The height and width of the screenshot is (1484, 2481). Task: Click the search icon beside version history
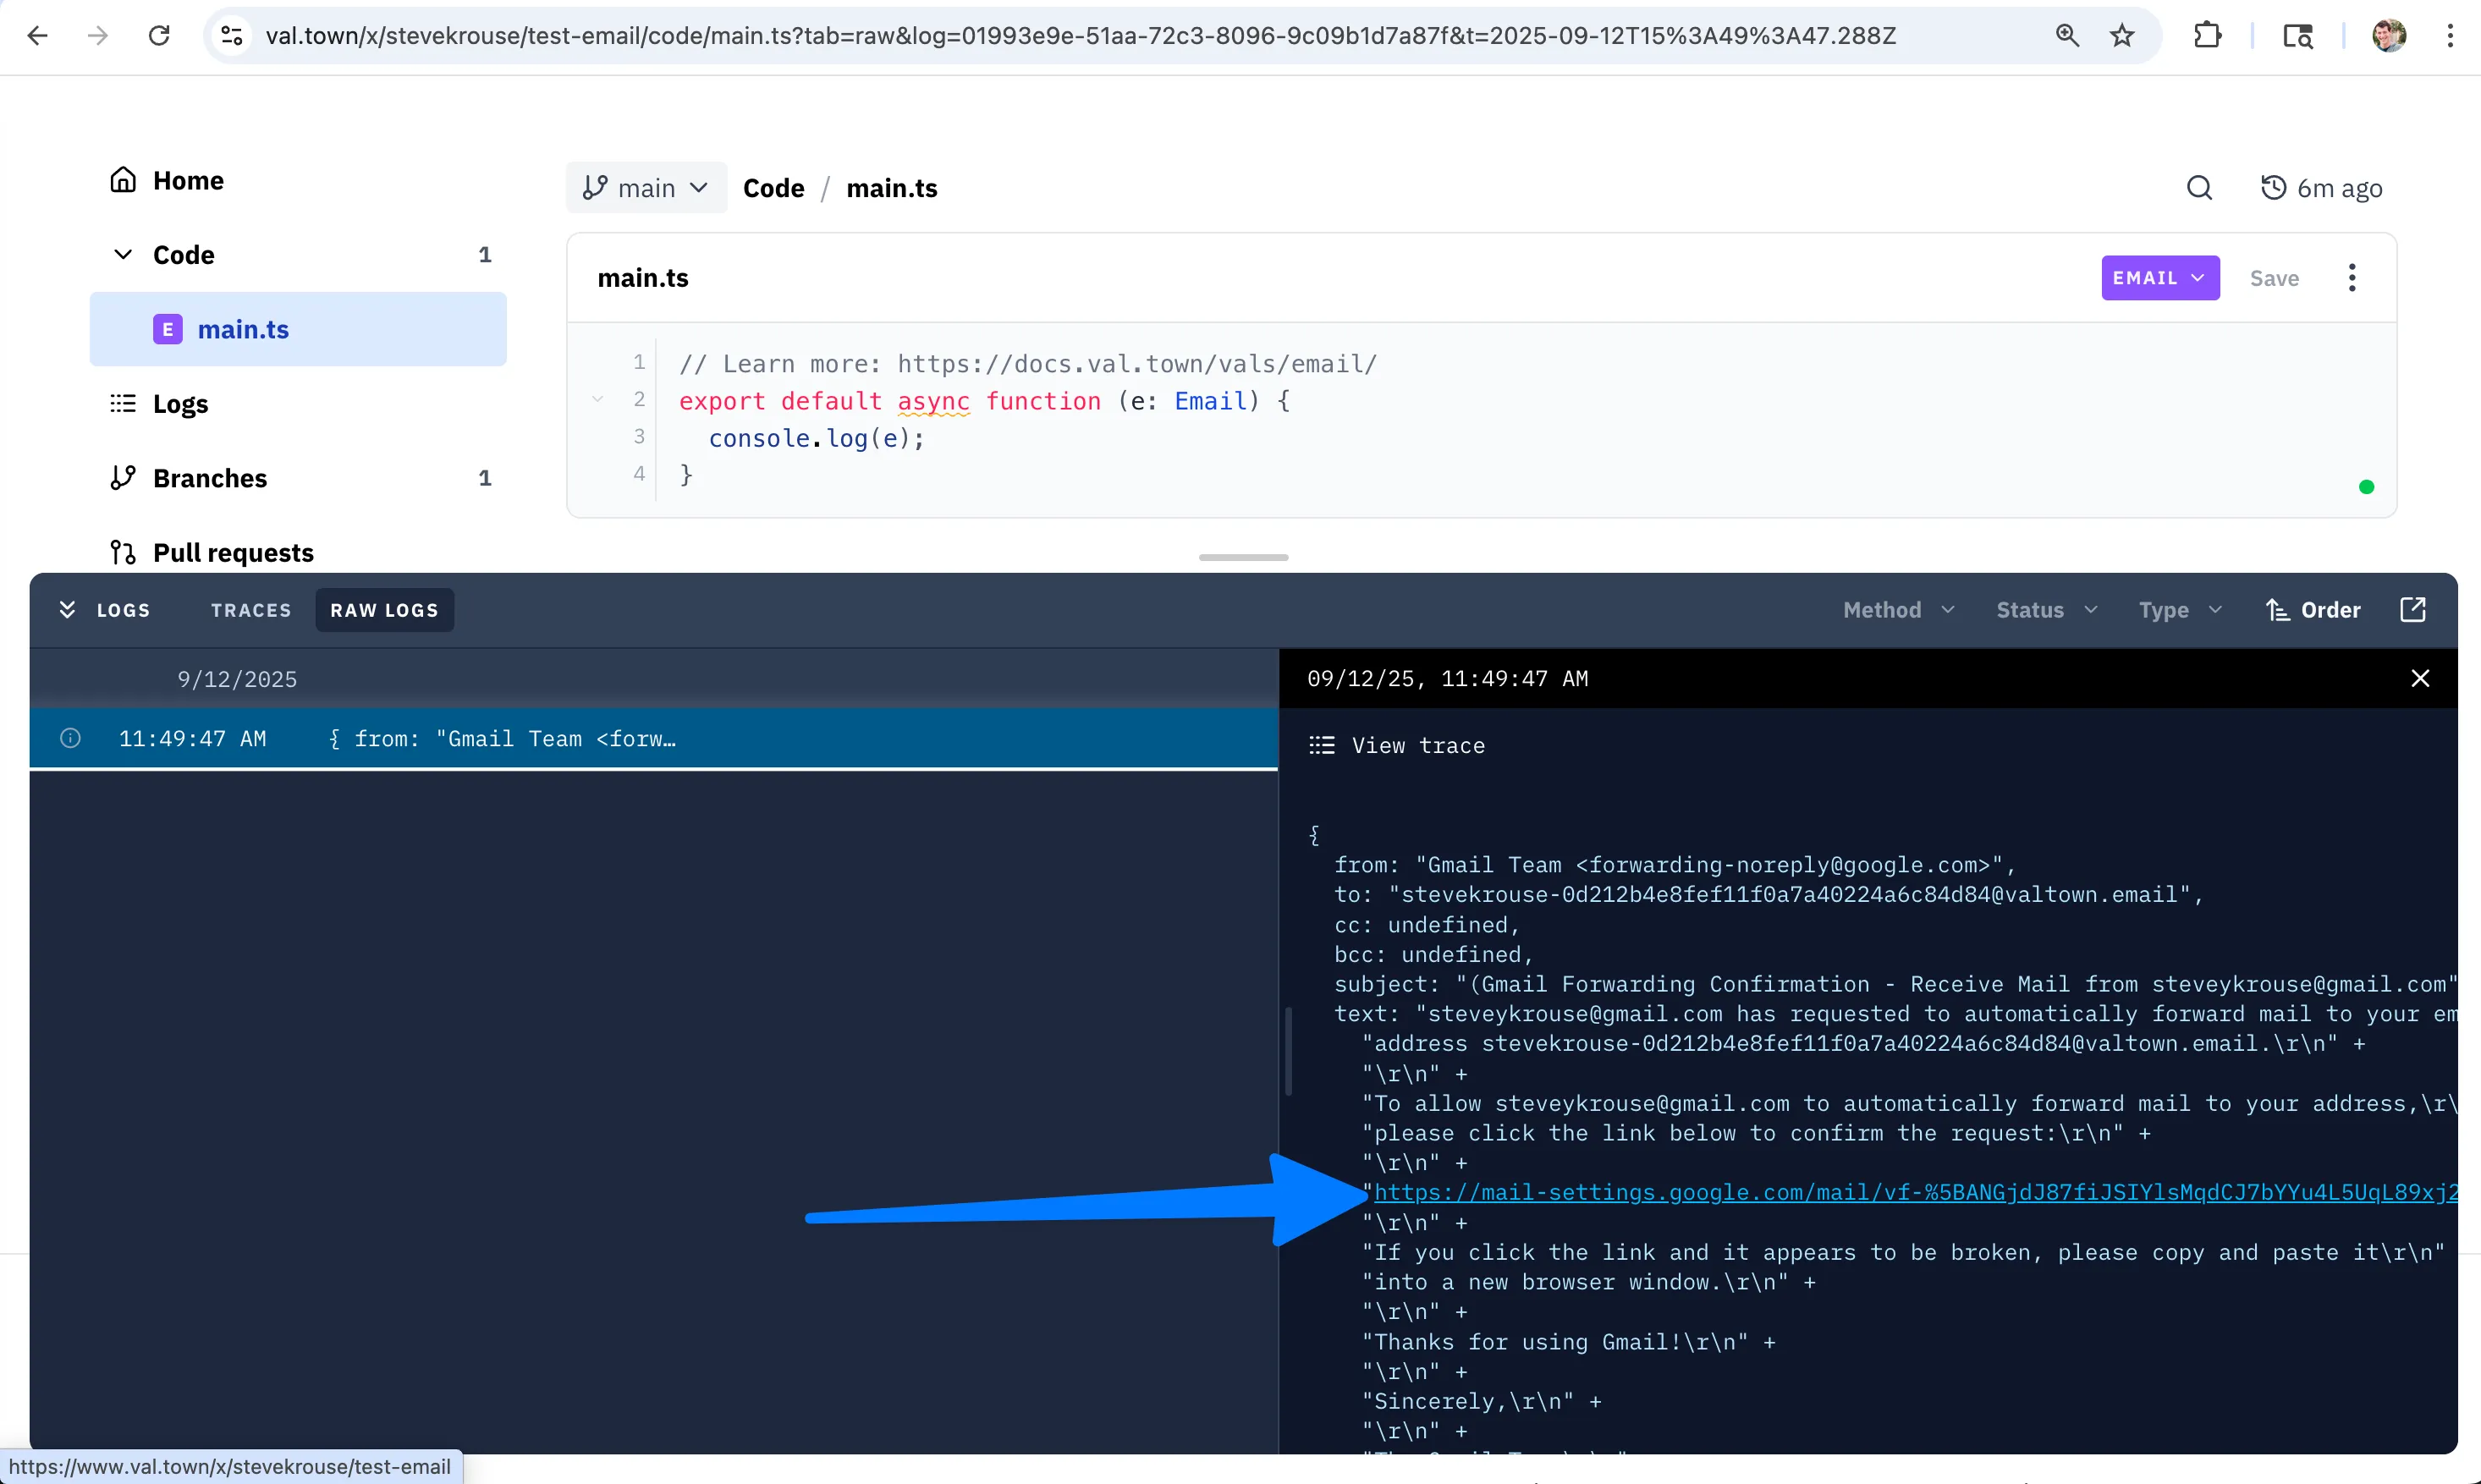2199,188
